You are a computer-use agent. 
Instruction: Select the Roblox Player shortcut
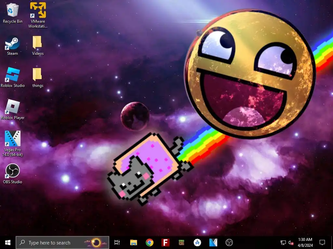pos(13,110)
